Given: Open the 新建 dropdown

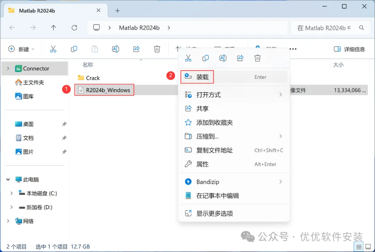Looking at the screenshot, I should pyautogui.click(x=21, y=49).
